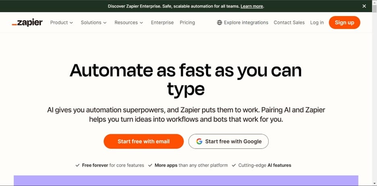Open the Product dropdown menu
This screenshot has width=377, height=186.
pos(62,23)
